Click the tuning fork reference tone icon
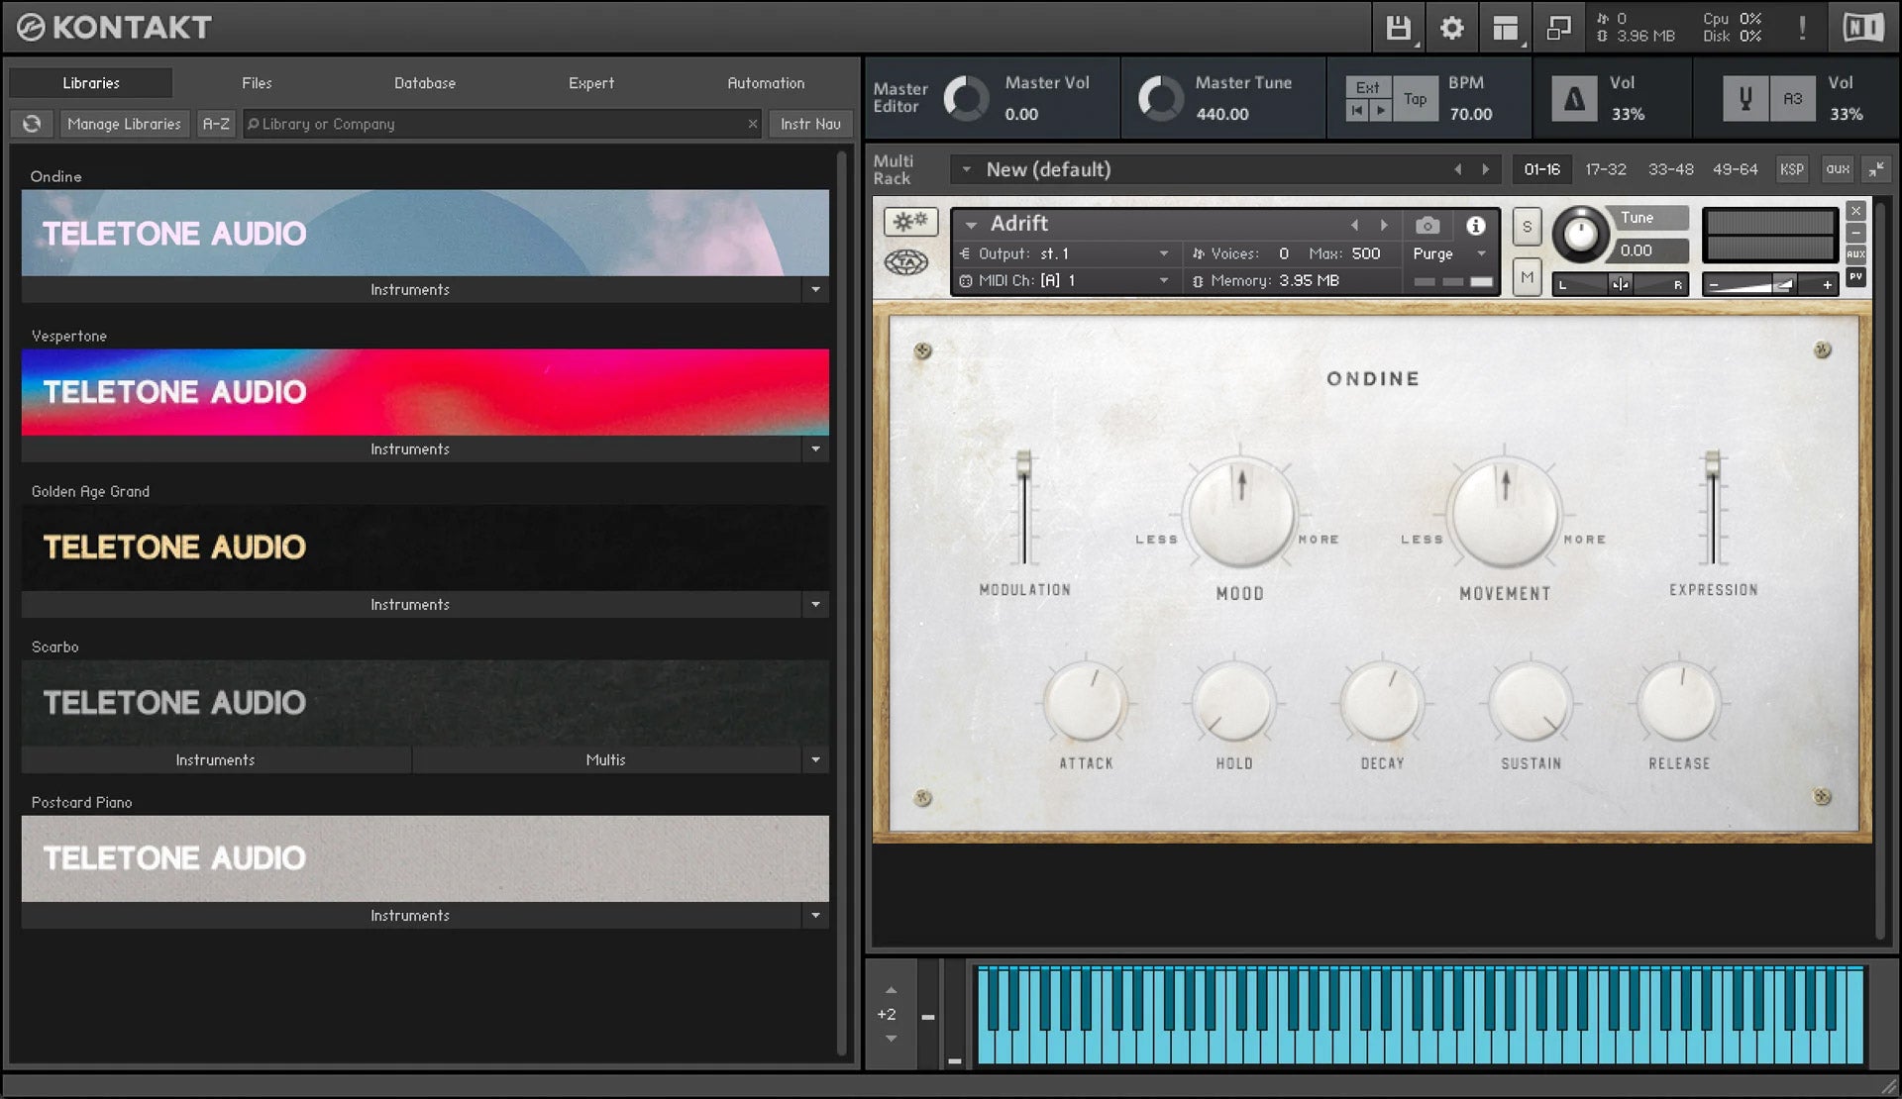The width and height of the screenshot is (1902, 1099). pyautogui.click(x=1745, y=98)
